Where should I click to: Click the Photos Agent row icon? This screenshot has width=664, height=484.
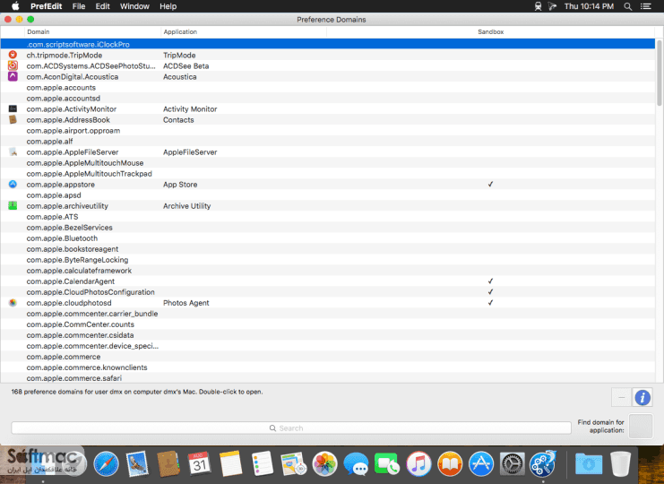tap(13, 302)
